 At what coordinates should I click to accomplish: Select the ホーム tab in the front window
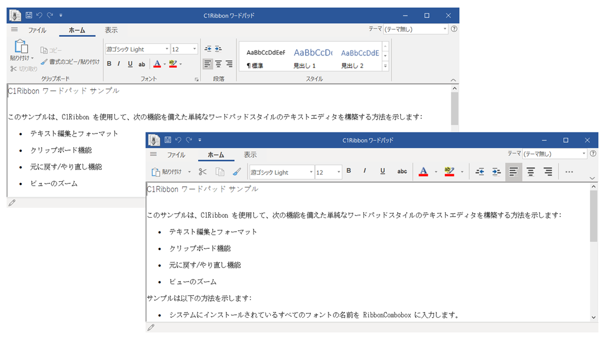point(216,155)
